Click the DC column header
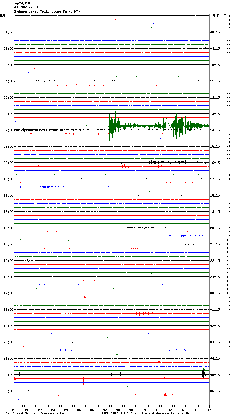Image resolution: width=231 pixels, height=417 pixels. click(226, 15)
